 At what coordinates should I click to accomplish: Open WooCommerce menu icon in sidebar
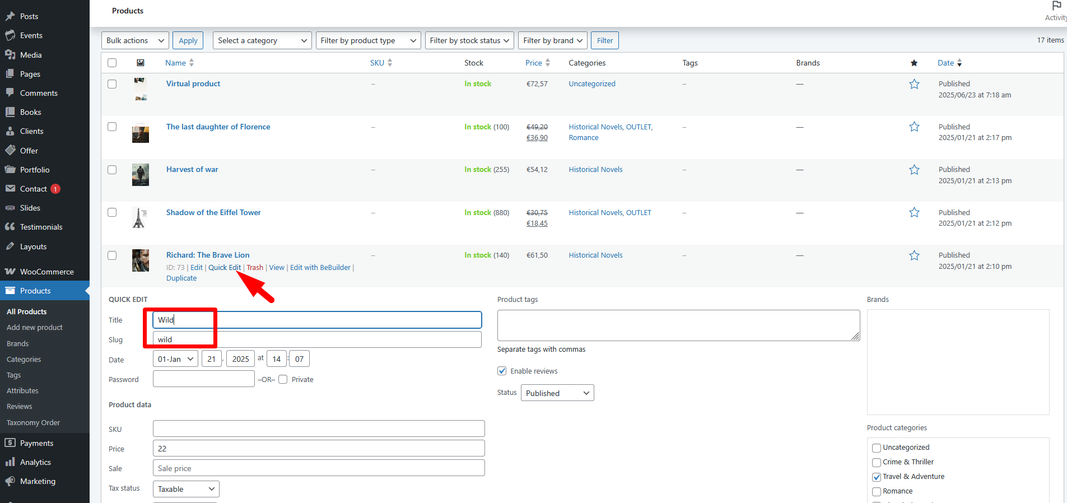click(10, 272)
